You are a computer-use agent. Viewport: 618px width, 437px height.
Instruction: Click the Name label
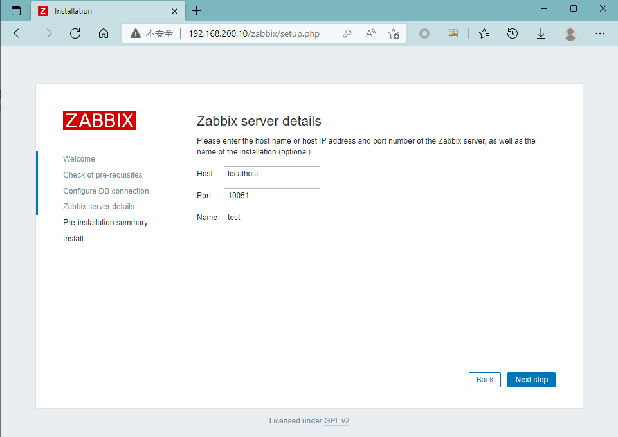point(207,218)
